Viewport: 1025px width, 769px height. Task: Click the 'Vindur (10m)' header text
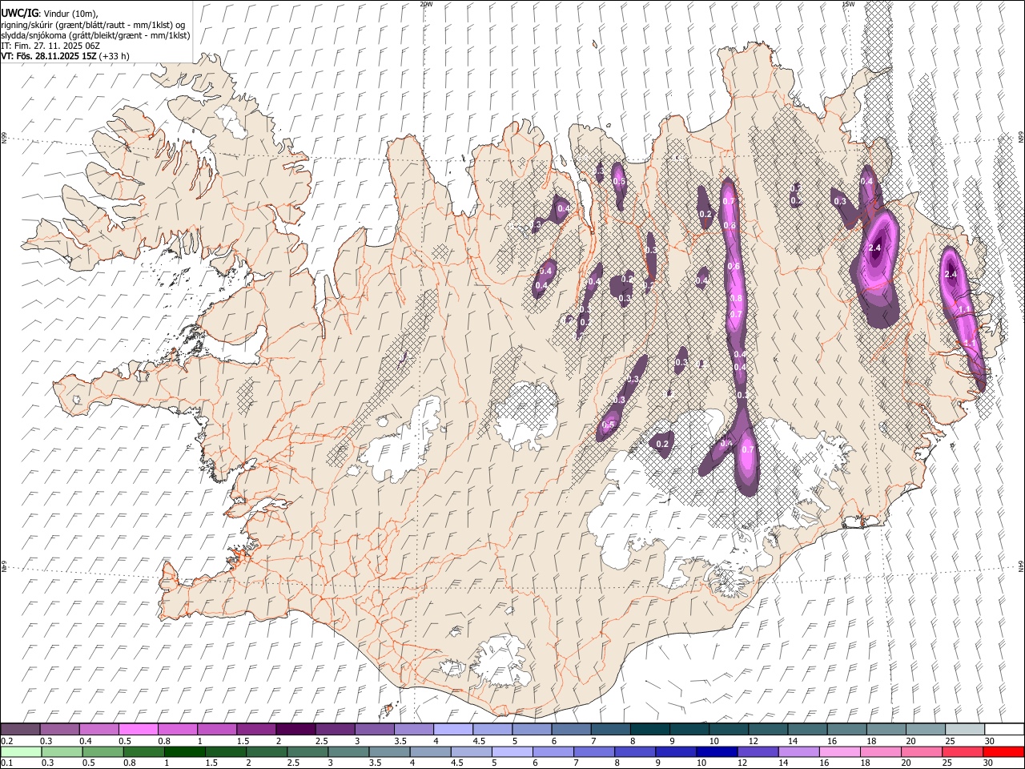tap(70, 14)
